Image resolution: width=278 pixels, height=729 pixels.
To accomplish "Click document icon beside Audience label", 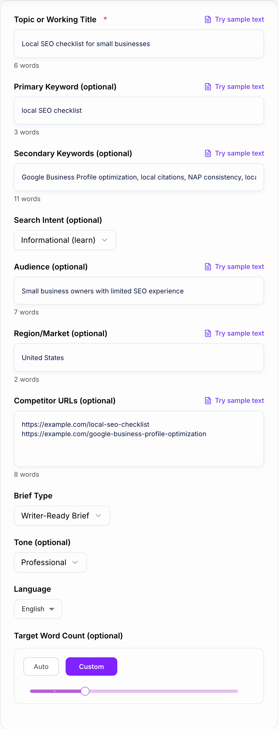I will [x=208, y=267].
